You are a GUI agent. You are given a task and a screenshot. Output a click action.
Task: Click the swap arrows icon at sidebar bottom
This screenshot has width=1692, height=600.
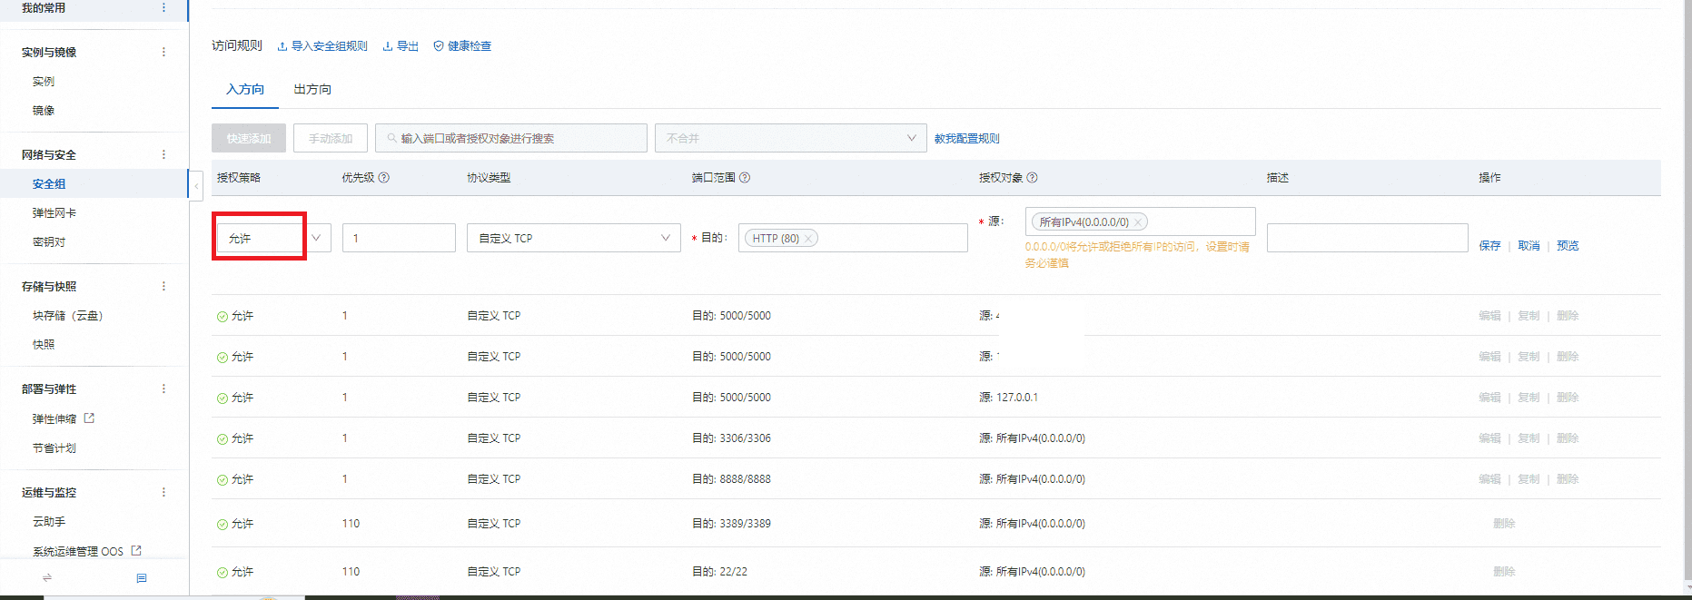(47, 577)
